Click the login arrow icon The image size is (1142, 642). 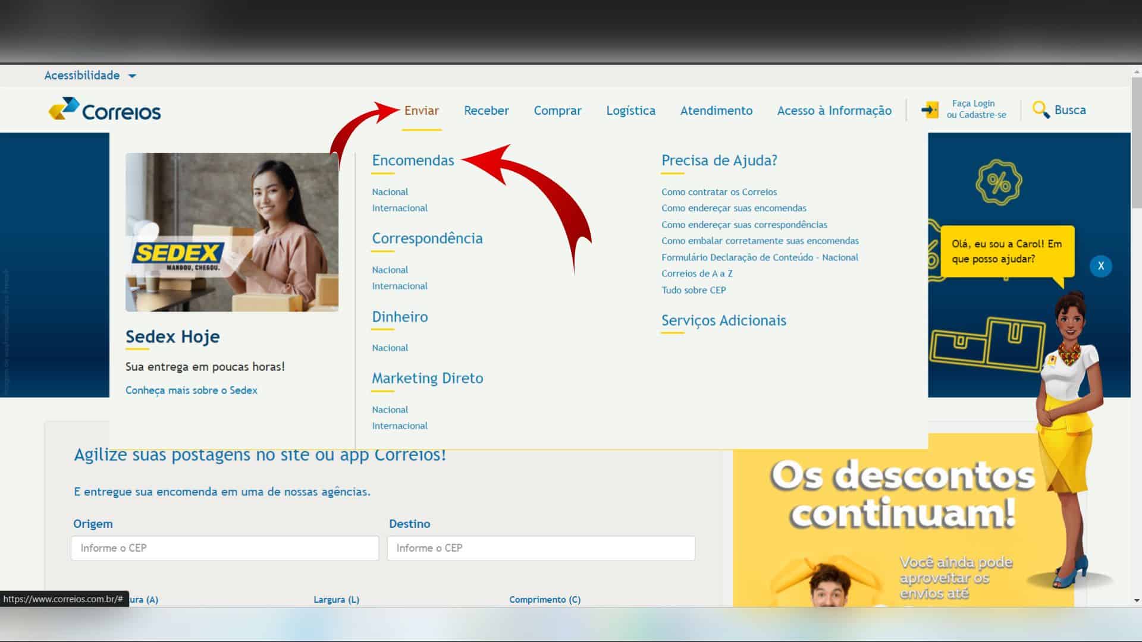coord(930,109)
